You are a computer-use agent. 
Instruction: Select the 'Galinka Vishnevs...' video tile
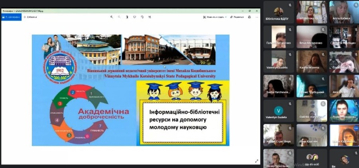click(312, 111)
